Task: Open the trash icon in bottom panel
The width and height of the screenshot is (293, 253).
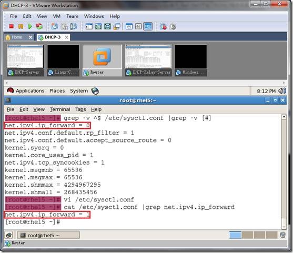Action: point(282,235)
